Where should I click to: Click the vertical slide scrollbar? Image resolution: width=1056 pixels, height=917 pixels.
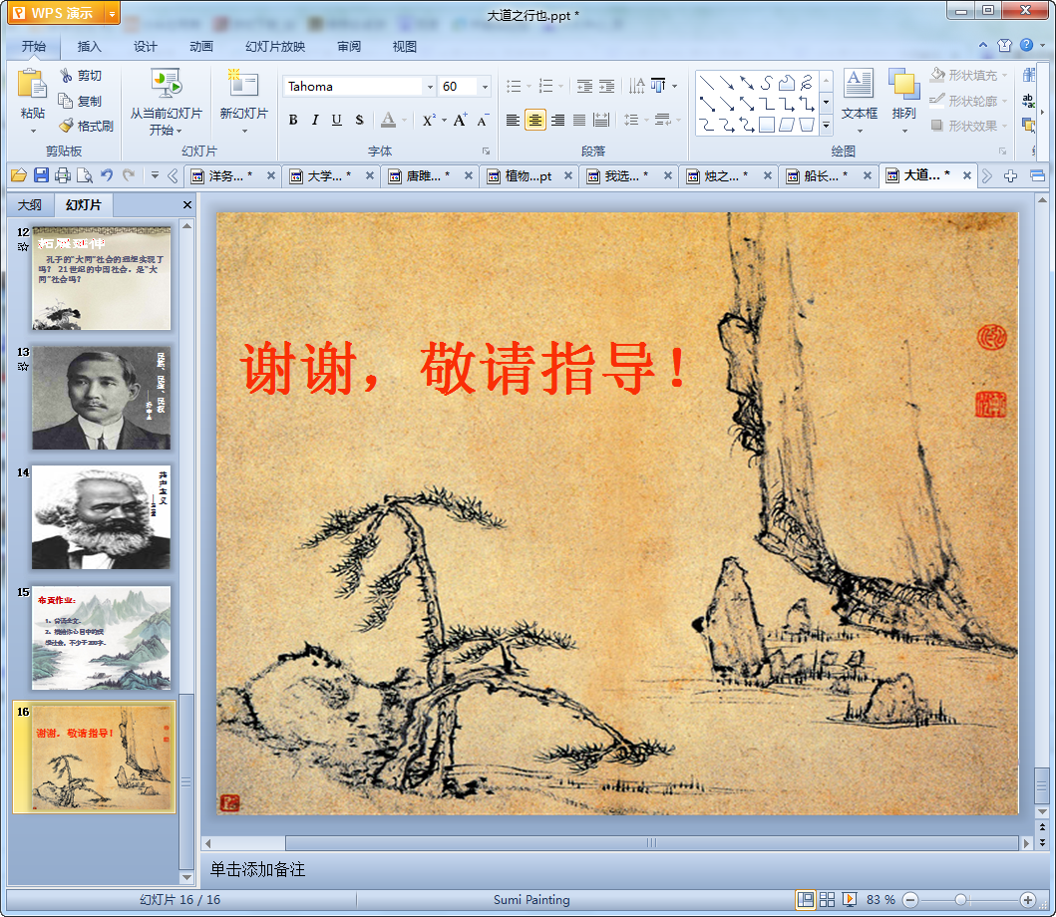pyautogui.click(x=1042, y=785)
